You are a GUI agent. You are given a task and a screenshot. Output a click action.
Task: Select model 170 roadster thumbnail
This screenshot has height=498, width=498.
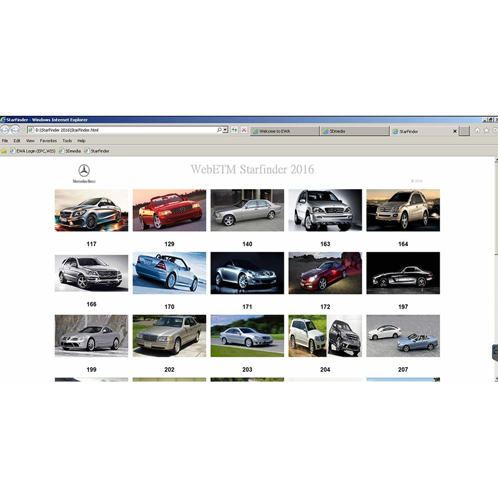(x=169, y=273)
